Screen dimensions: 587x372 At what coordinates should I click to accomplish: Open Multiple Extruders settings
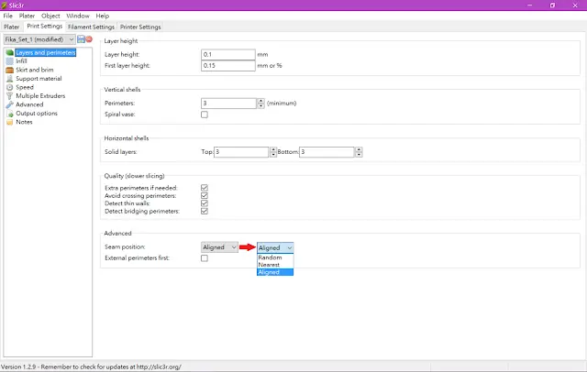click(40, 95)
